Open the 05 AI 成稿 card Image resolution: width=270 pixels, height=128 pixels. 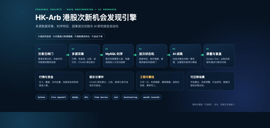click(x=185, y=56)
